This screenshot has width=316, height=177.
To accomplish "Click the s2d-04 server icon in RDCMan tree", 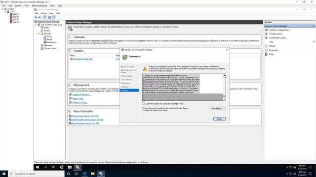I will 11,22.
